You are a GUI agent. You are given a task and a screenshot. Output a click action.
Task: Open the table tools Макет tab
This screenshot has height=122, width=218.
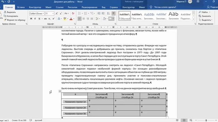pos(142,7)
